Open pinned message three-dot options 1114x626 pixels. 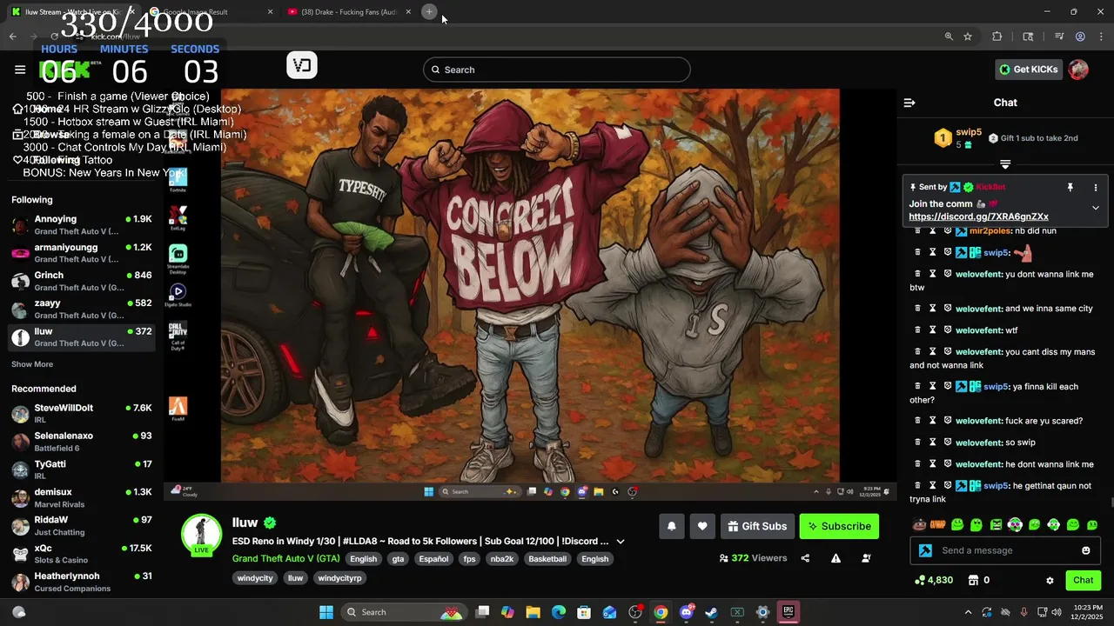click(1096, 187)
